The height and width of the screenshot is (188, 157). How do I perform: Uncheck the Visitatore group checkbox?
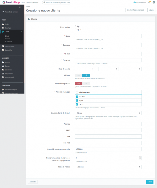point(77,97)
